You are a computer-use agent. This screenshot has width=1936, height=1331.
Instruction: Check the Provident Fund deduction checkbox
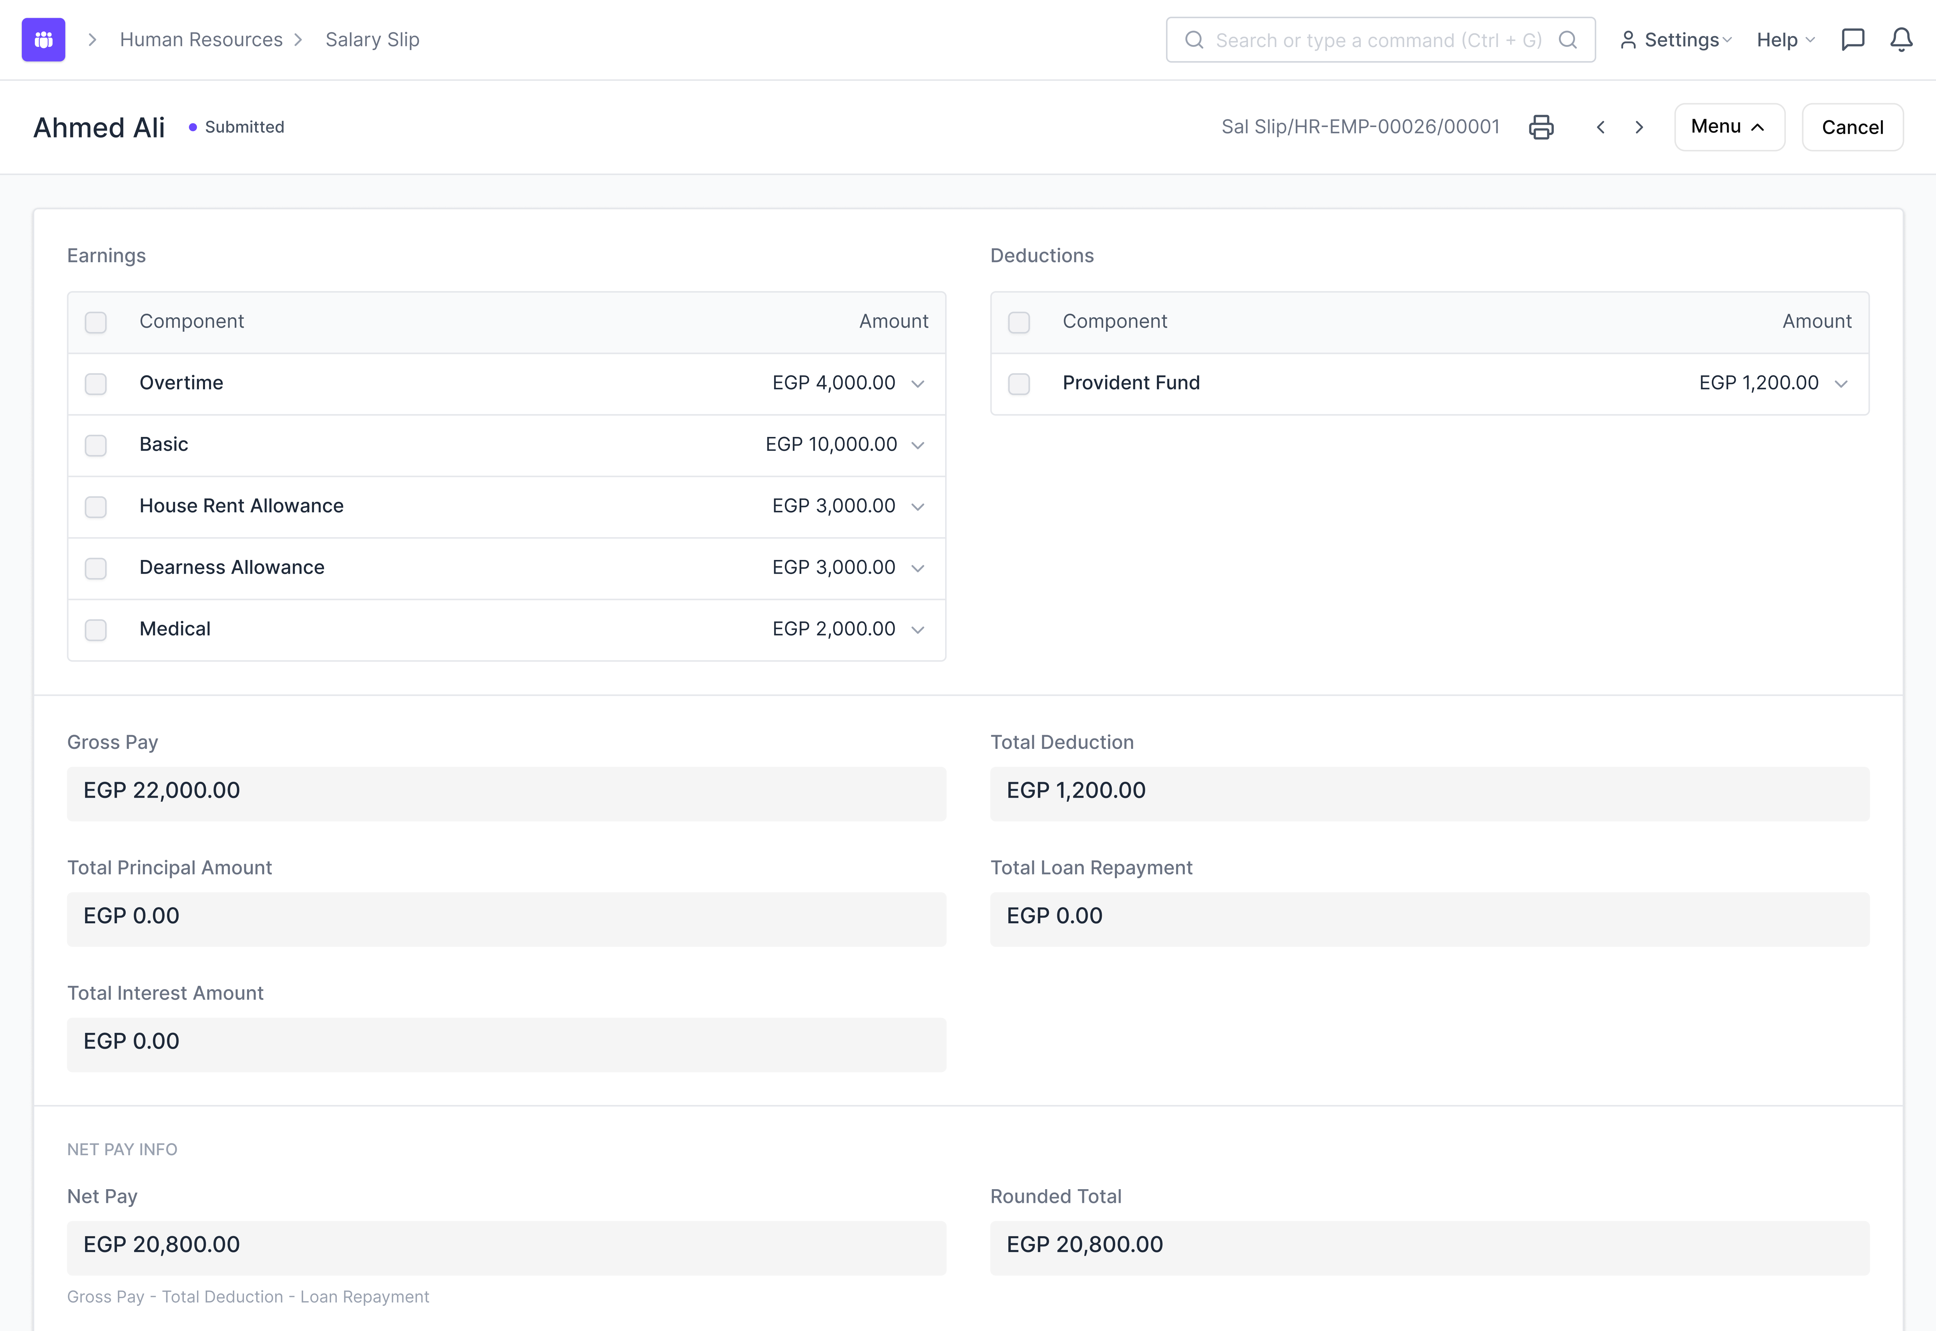pos(1019,384)
